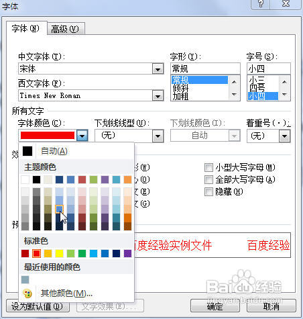
Task: Switch to the 高级(V) tab
Action: coord(66,29)
